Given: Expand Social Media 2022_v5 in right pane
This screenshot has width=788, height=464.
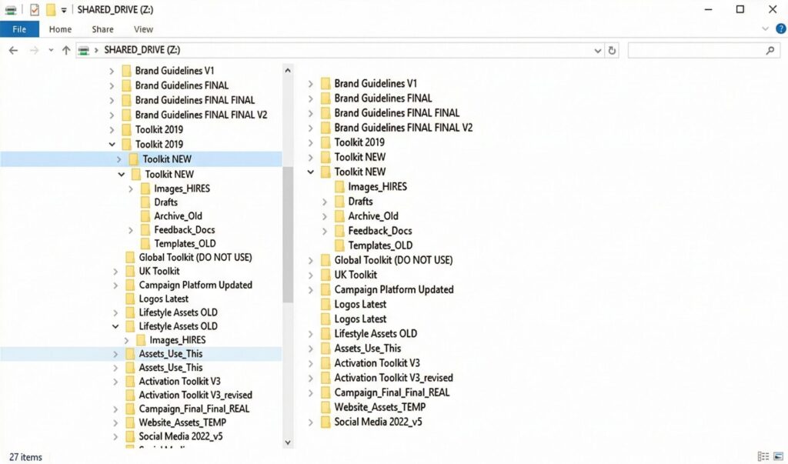Looking at the screenshot, I should (x=311, y=422).
